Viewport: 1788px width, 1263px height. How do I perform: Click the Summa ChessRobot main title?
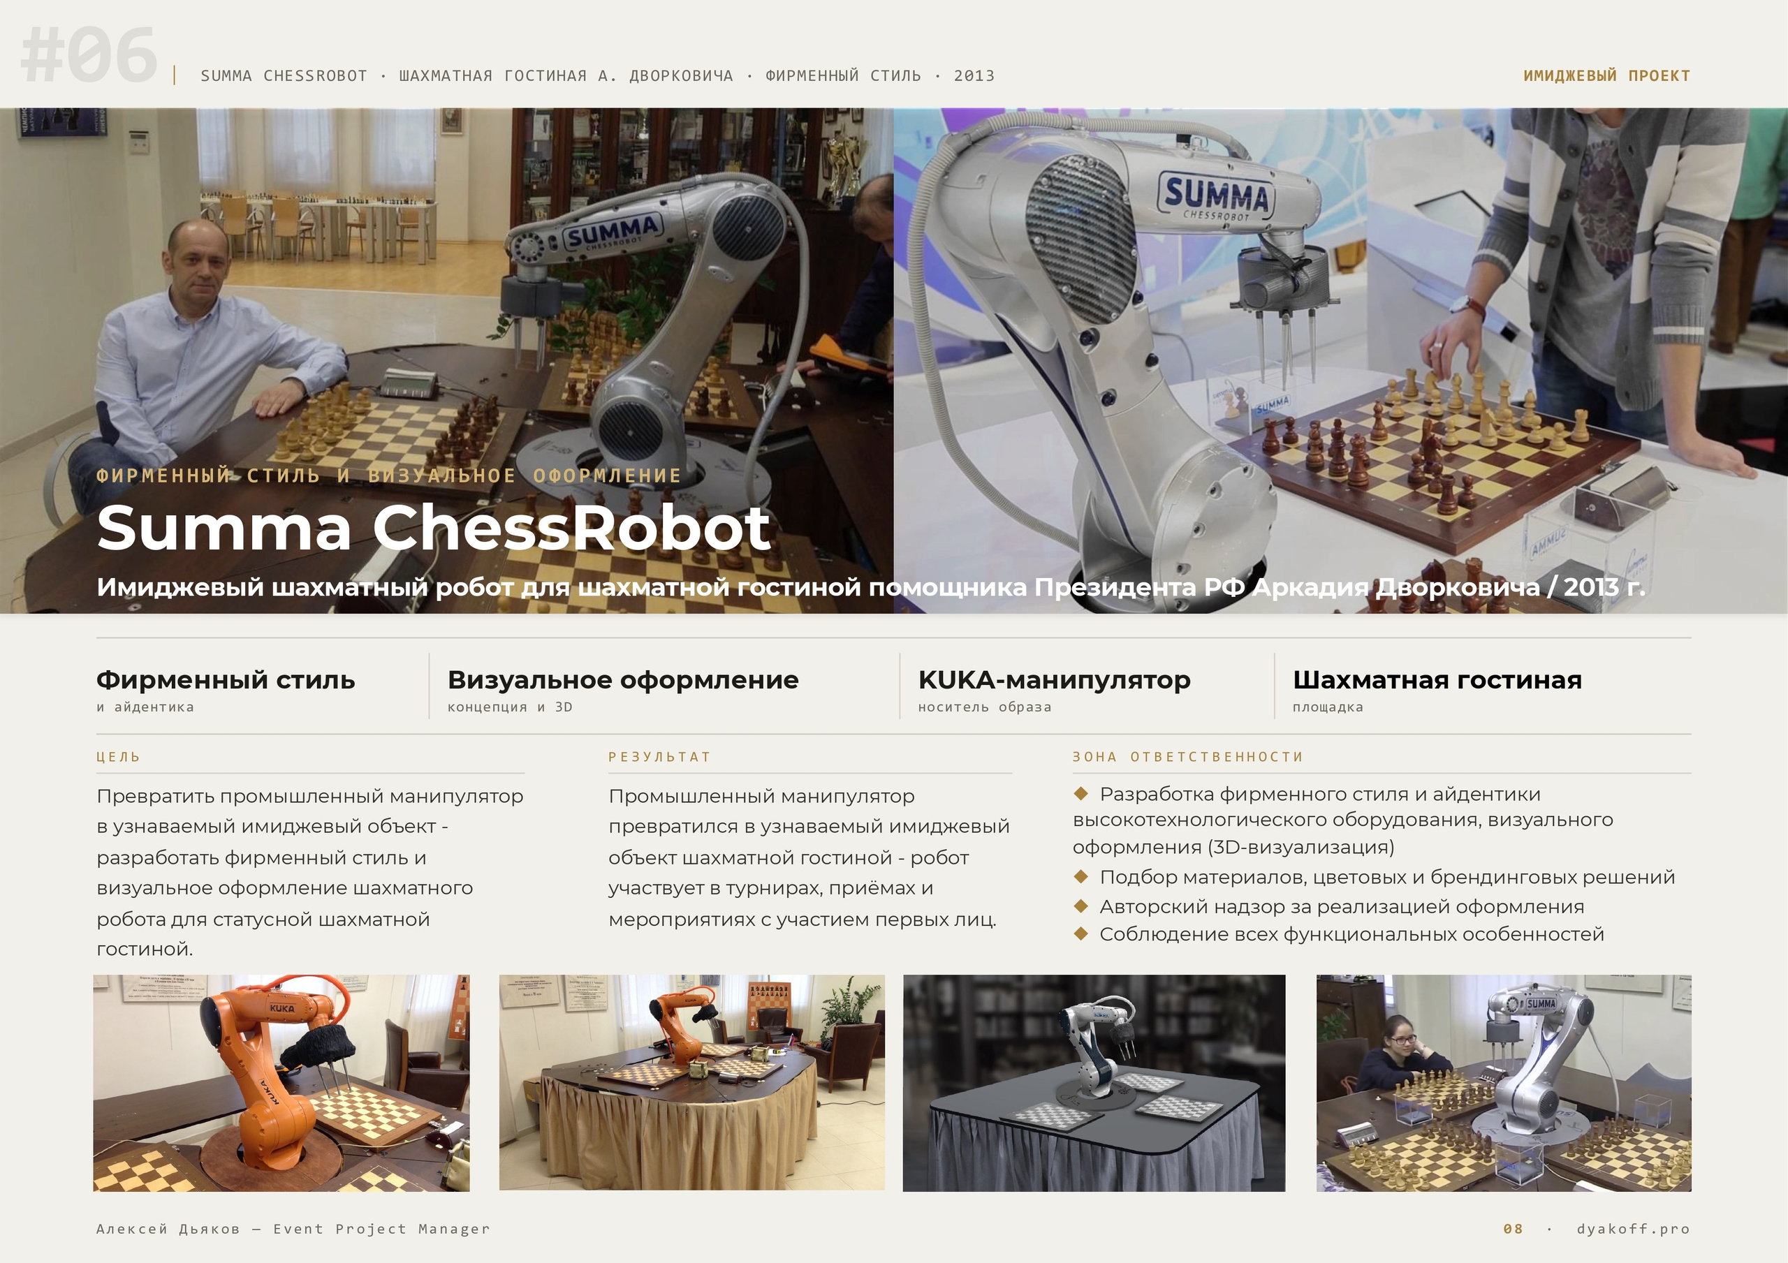coord(434,527)
